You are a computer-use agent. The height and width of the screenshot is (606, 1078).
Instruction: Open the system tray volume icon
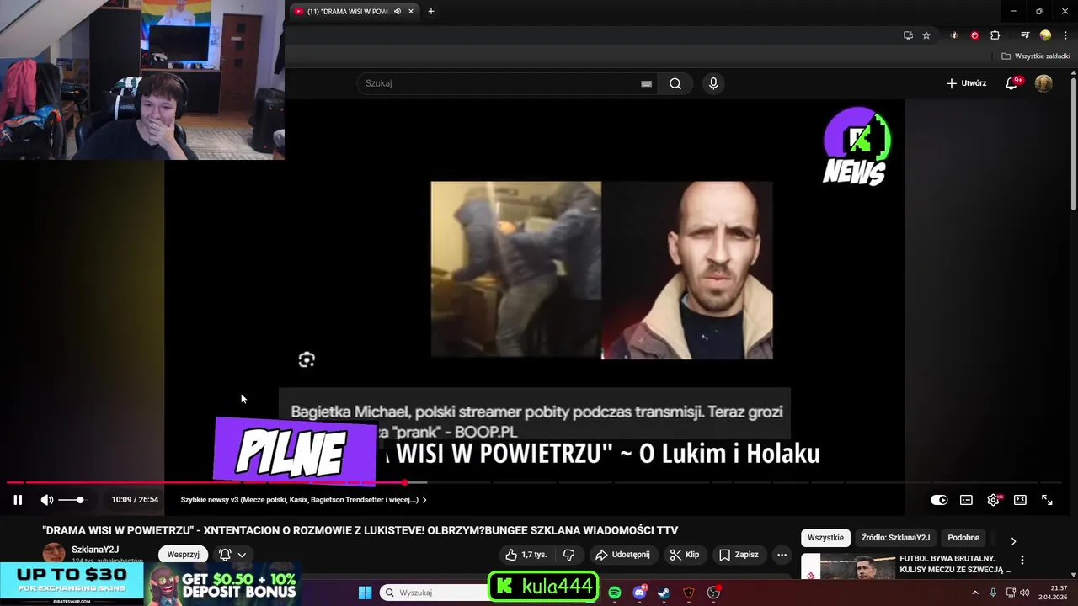(x=1025, y=593)
